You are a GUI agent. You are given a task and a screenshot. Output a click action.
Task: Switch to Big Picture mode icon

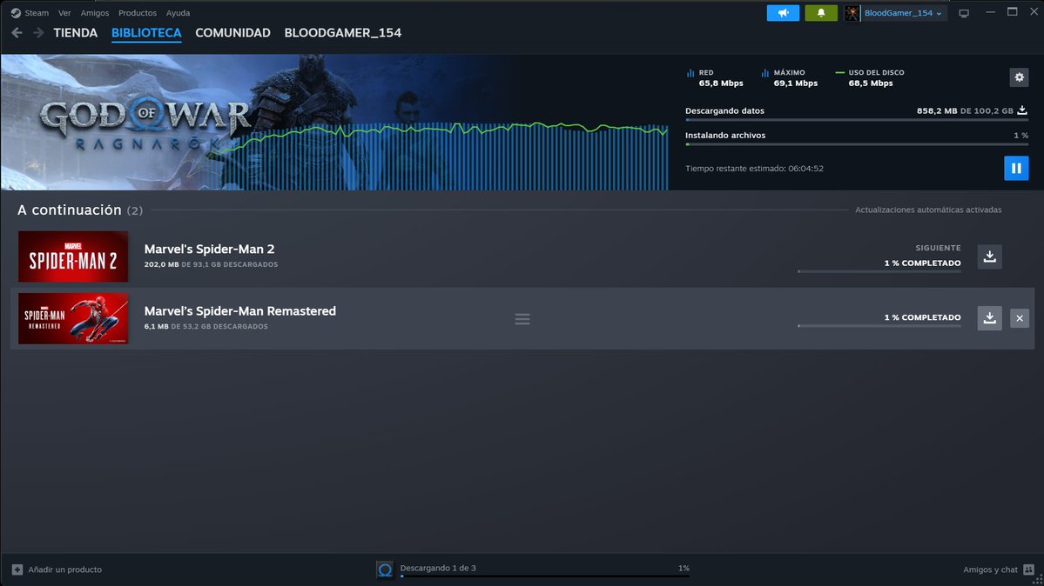click(963, 13)
